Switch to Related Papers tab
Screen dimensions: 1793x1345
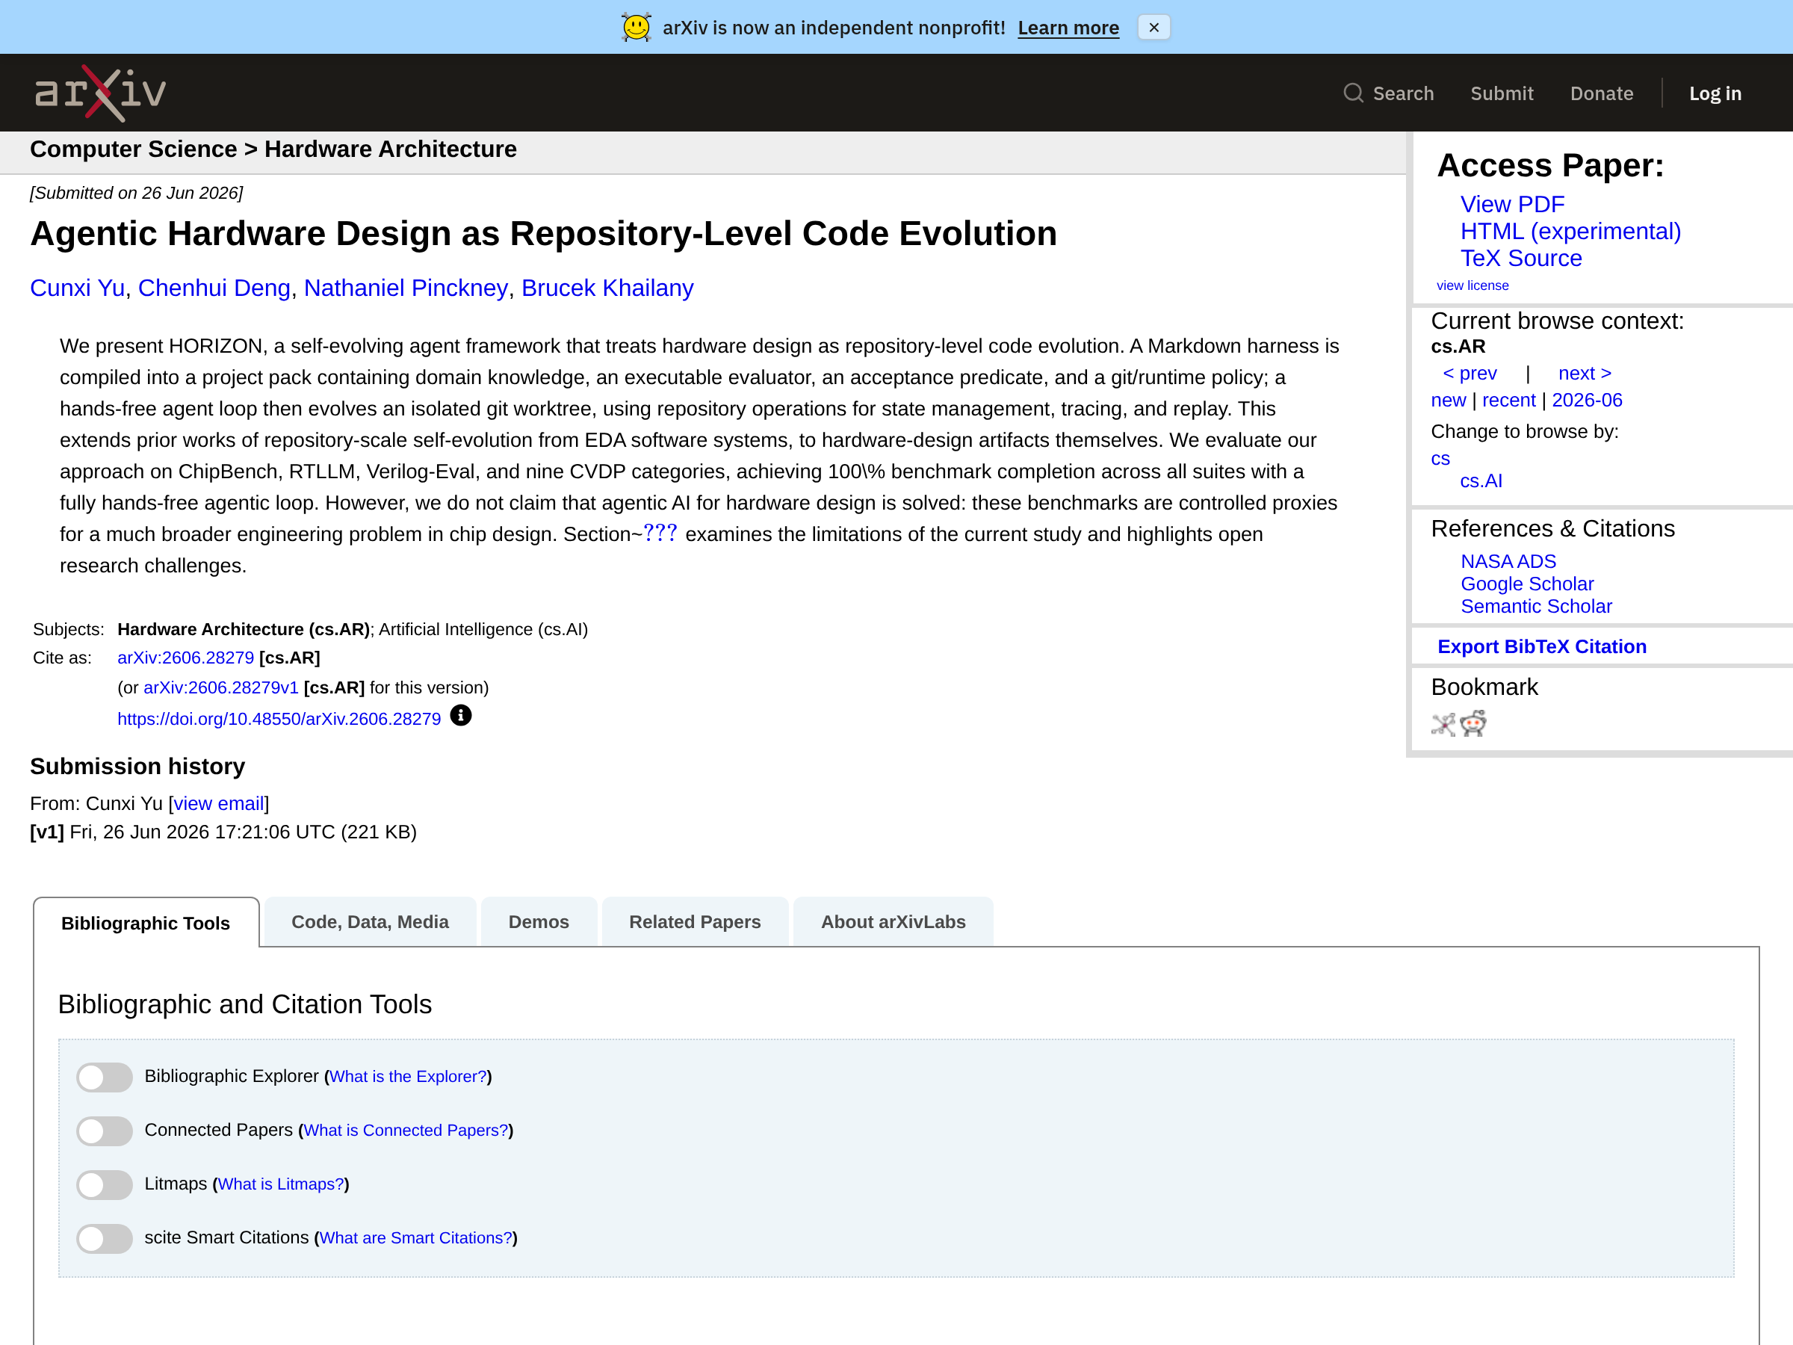tap(695, 922)
